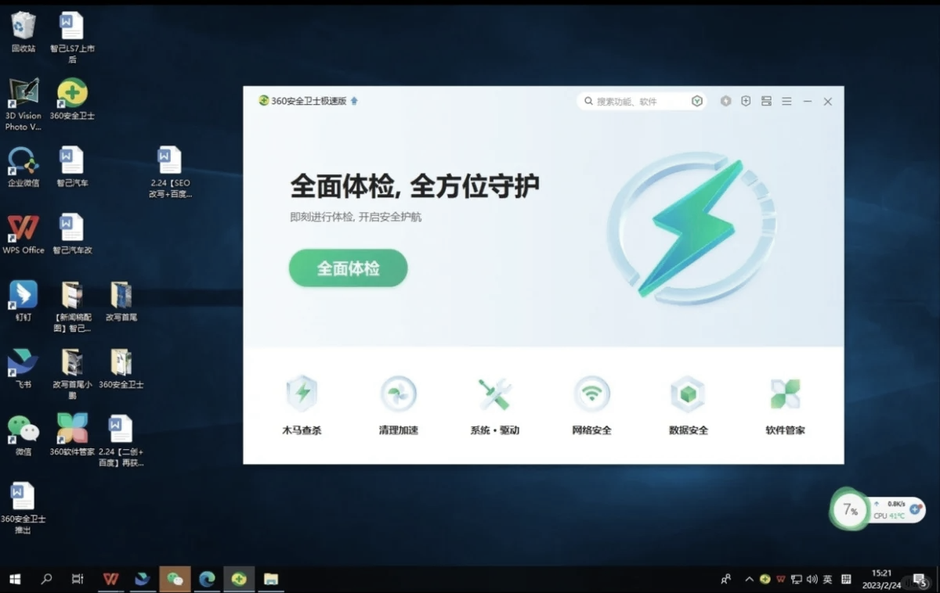
Task: Open the add-protection shield-plus icon
Action: pyautogui.click(x=745, y=101)
